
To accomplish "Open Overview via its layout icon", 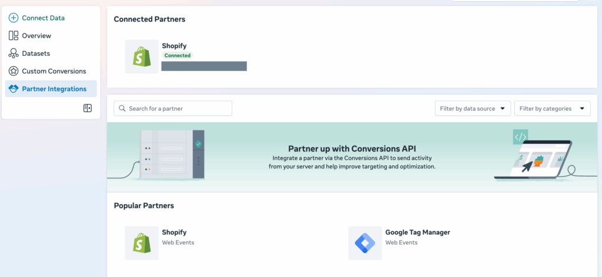I will [14, 36].
